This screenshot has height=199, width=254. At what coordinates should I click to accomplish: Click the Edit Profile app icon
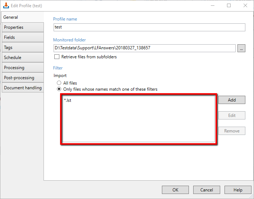[6, 5]
